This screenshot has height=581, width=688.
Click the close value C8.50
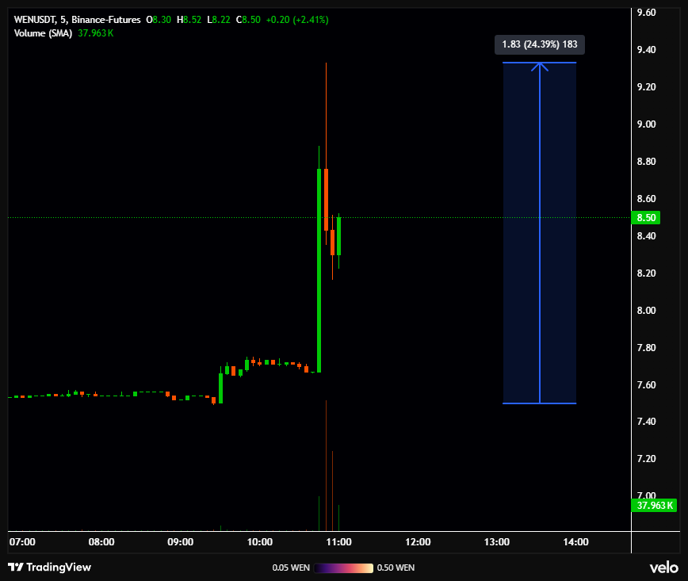tap(248, 20)
